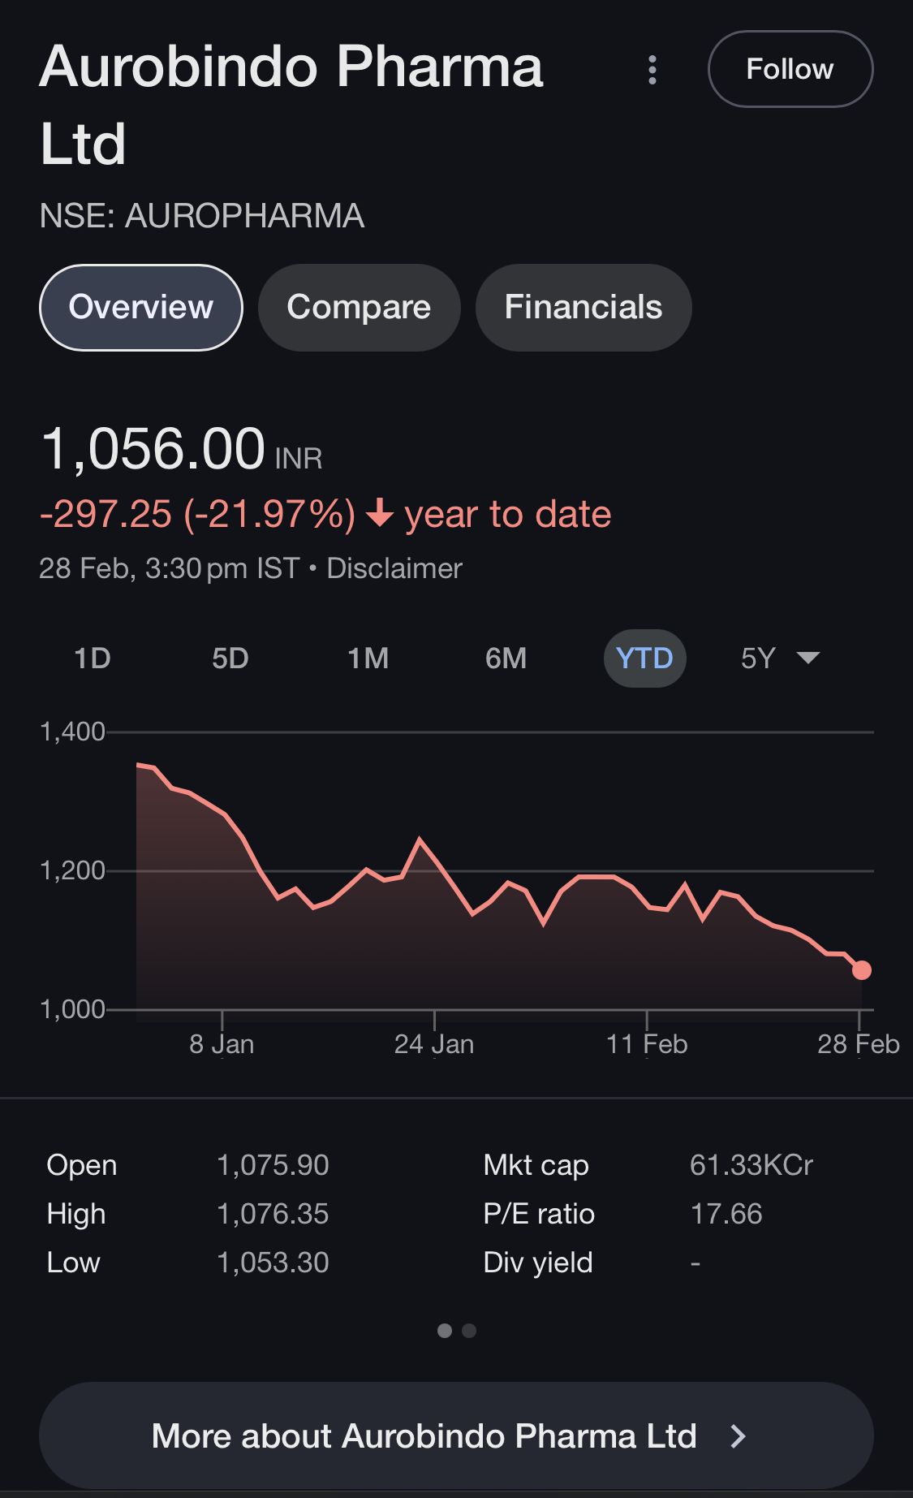This screenshot has width=913, height=1498.
Task: Click the Follow button
Action: [x=790, y=69]
